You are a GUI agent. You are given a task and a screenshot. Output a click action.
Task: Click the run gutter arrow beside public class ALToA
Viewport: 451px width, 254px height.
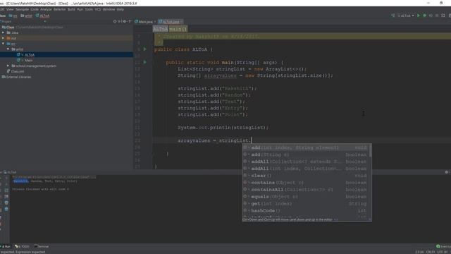point(145,49)
